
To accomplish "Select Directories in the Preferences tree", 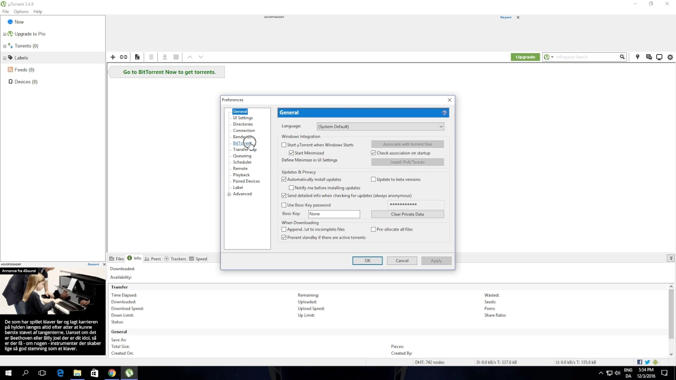I will (x=243, y=124).
